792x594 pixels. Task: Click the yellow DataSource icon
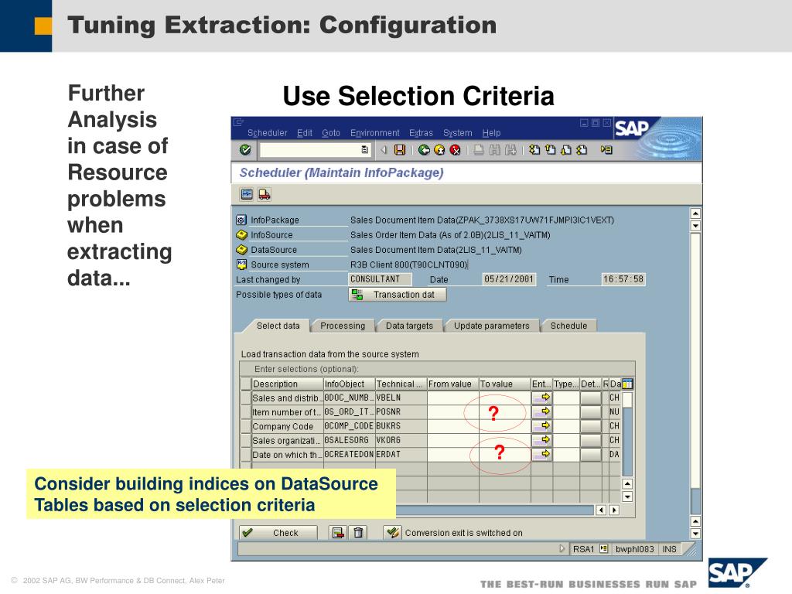[241, 250]
